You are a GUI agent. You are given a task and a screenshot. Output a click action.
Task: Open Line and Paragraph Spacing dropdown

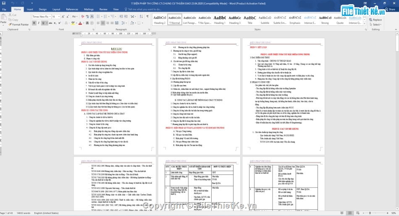[124, 23]
